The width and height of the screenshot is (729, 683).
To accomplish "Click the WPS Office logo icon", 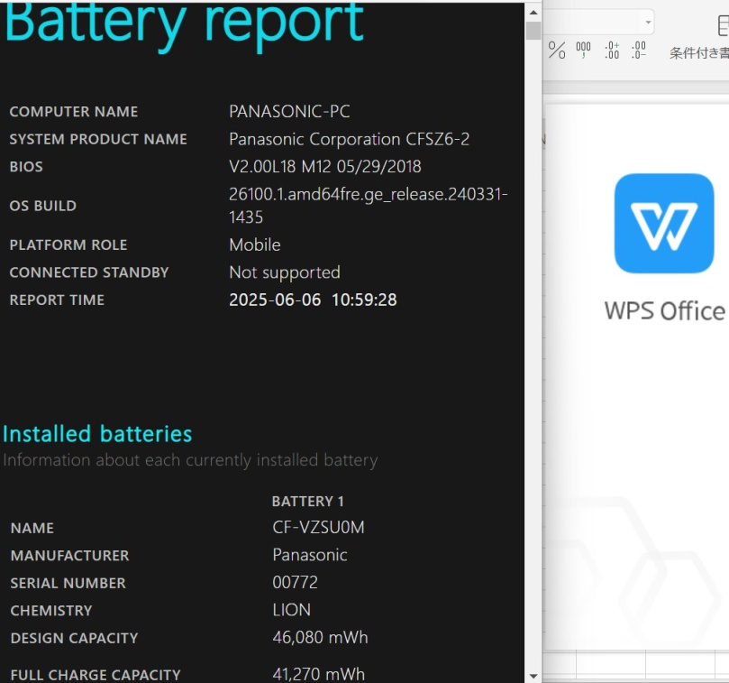I will tap(664, 223).
